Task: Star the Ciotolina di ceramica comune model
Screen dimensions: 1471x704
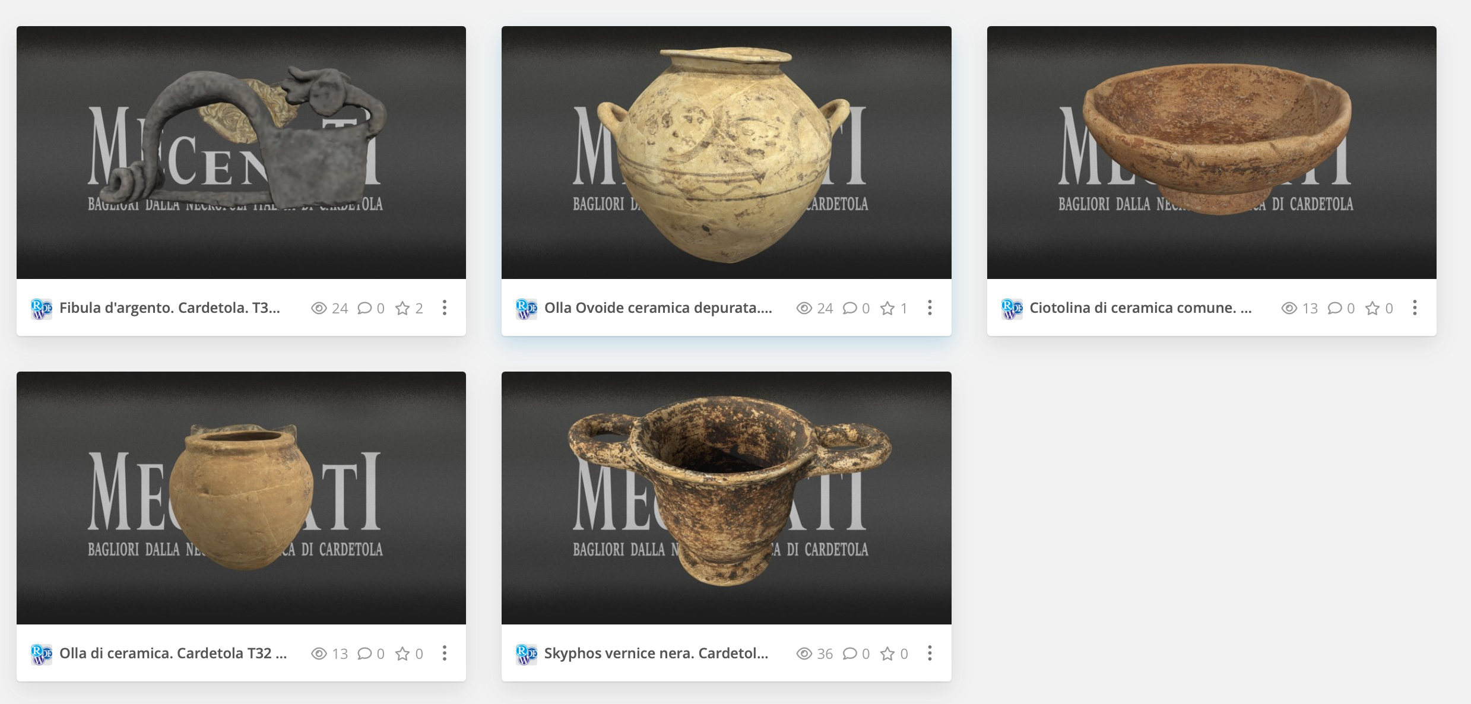Action: click(1372, 308)
